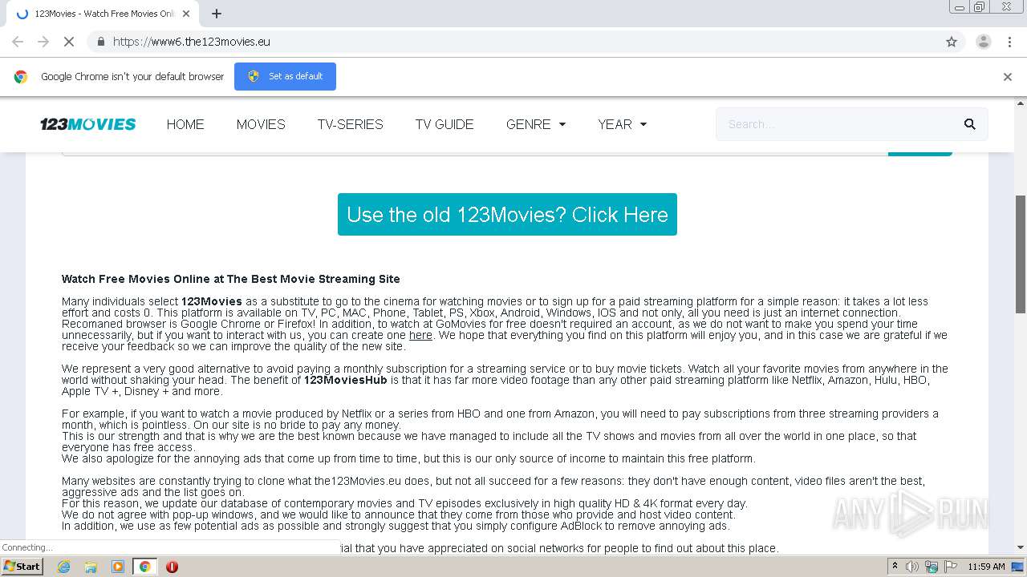Click the browser back arrow
Viewport: 1027px width, 577px height.
point(18,42)
